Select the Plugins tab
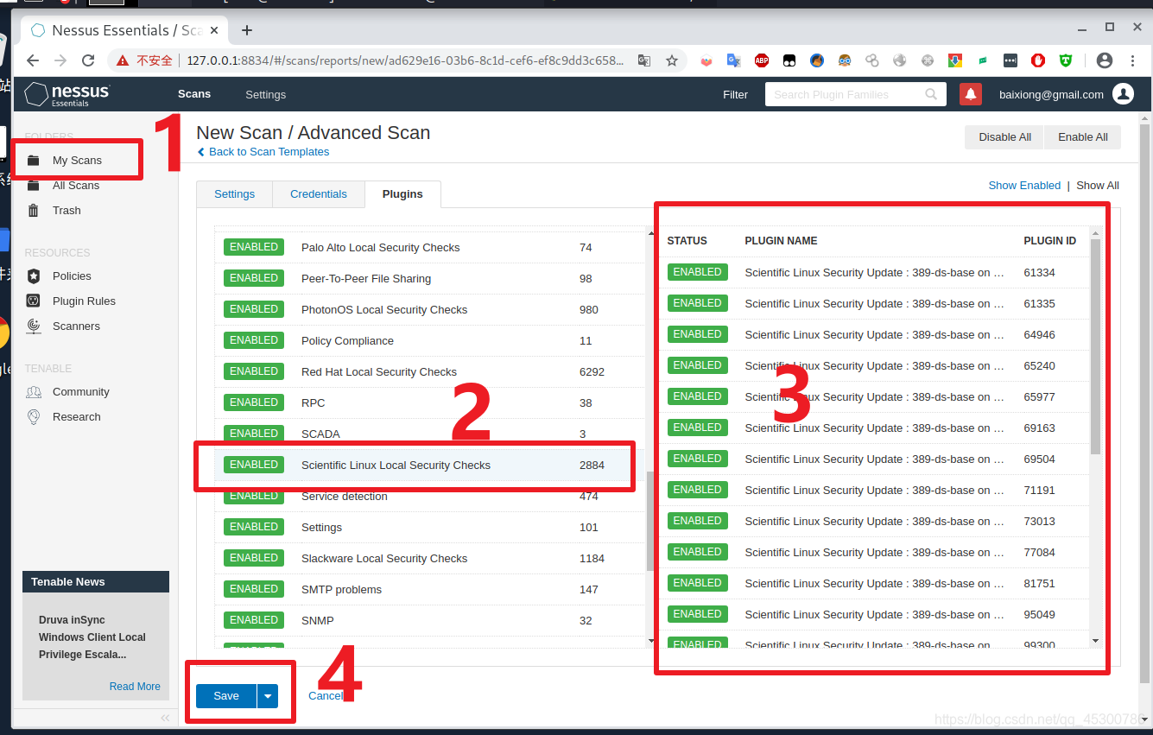The image size is (1153, 735). pos(402,194)
